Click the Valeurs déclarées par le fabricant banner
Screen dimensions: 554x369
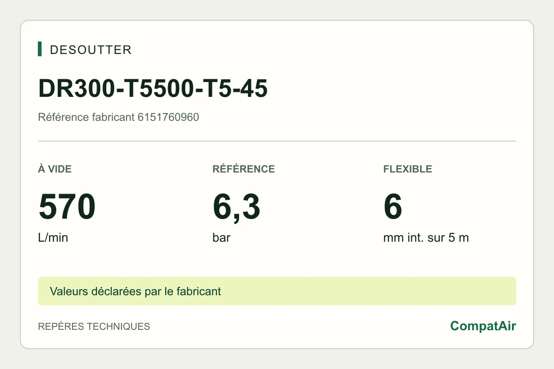135,292
